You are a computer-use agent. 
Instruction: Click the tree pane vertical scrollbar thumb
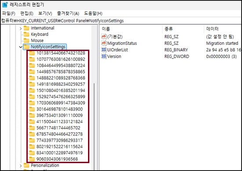tap(94, 127)
